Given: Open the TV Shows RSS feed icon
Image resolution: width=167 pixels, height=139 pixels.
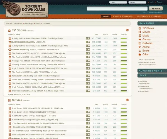Looking at the screenshot, I should pyautogui.click(x=127, y=30).
